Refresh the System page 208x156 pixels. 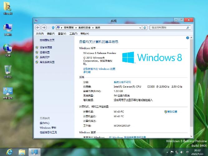(x=145, y=28)
